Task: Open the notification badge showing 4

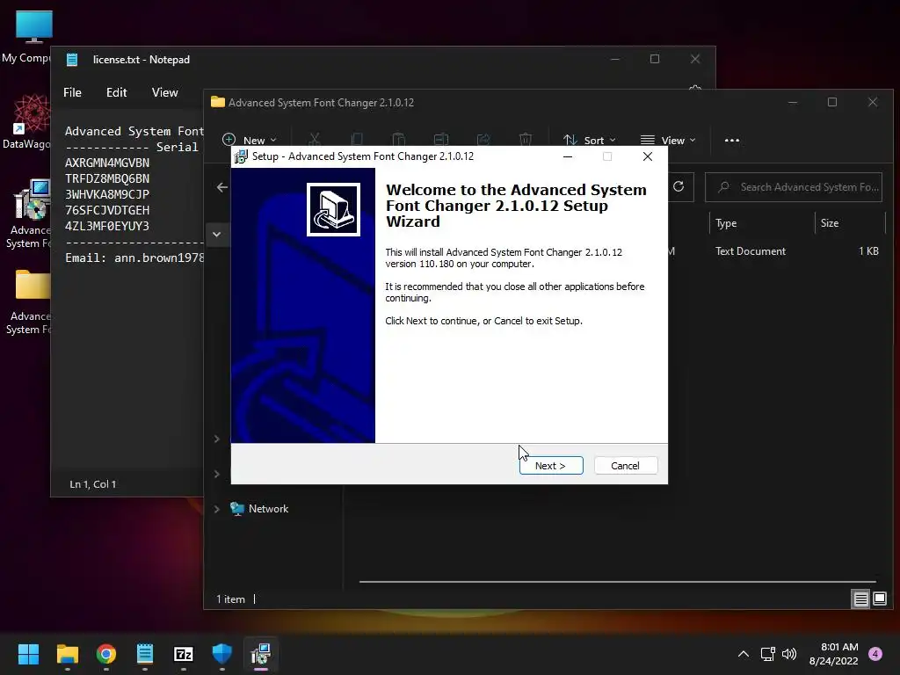Action: (875, 654)
